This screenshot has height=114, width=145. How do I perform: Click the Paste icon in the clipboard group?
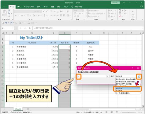5,12
